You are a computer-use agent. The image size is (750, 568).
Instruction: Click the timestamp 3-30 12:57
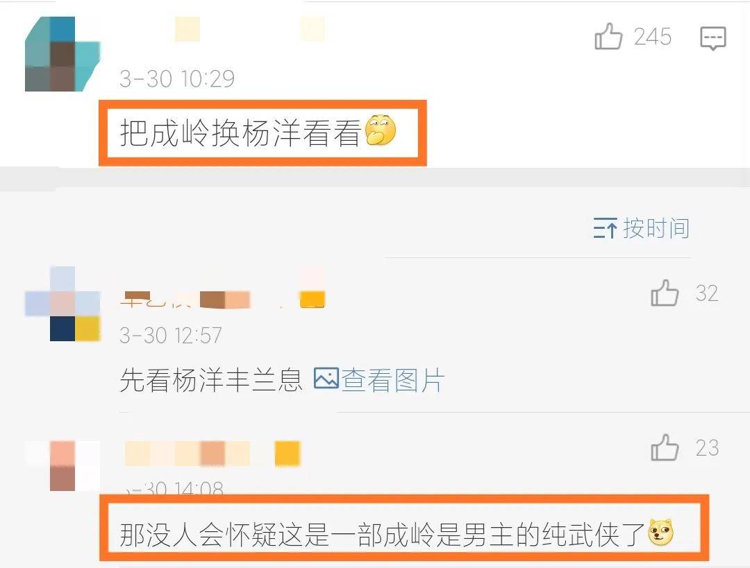pos(171,335)
